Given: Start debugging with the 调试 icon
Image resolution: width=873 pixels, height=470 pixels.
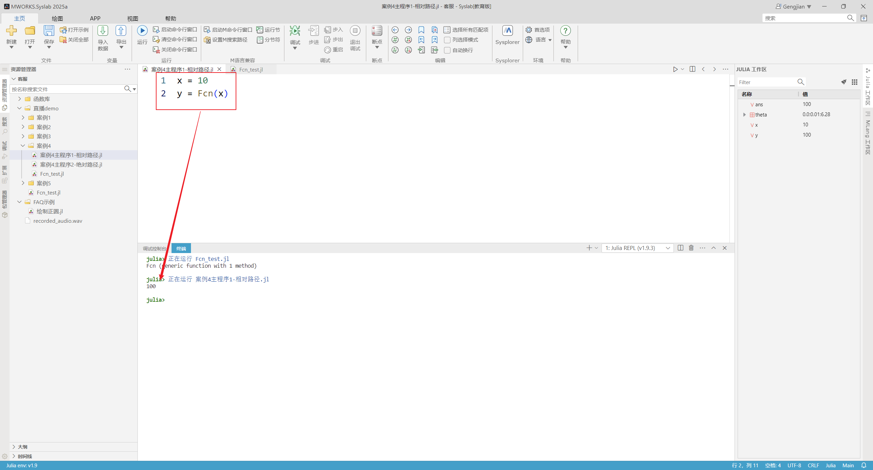Looking at the screenshot, I should [x=295, y=31].
